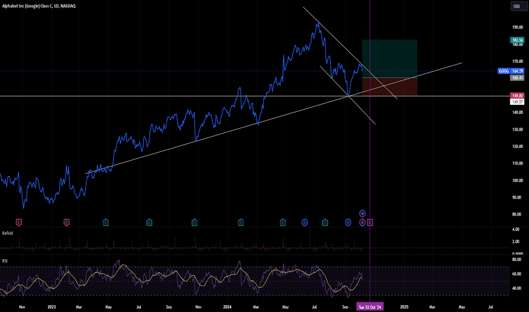The width and height of the screenshot is (529, 312).
Task: Open the blue dividend marker near September 2024
Action: [x=348, y=222]
